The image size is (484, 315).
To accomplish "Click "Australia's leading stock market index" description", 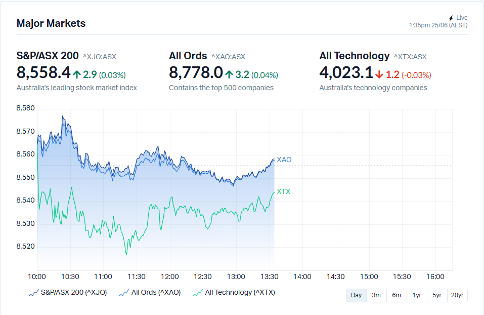I will point(76,88).
